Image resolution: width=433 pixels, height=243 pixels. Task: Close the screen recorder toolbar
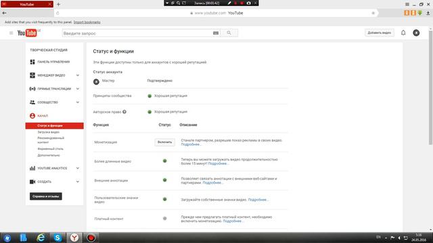[256, 3]
